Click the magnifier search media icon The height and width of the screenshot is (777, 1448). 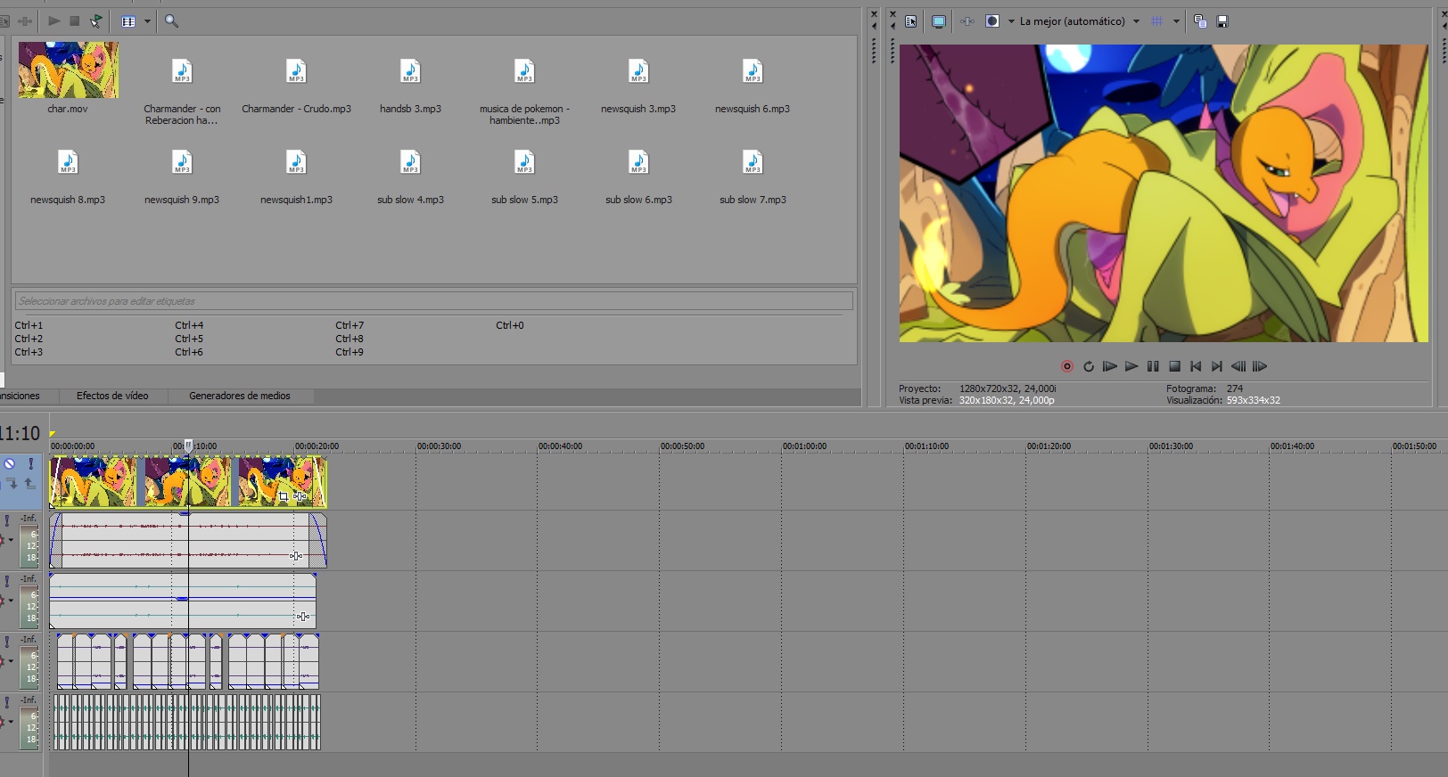pyautogui.click(x=171, y=20)
